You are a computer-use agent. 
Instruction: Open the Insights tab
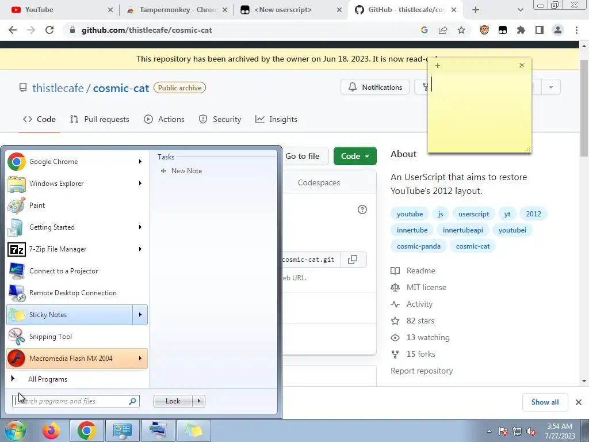pyautogui.click(x=276, y=119)
